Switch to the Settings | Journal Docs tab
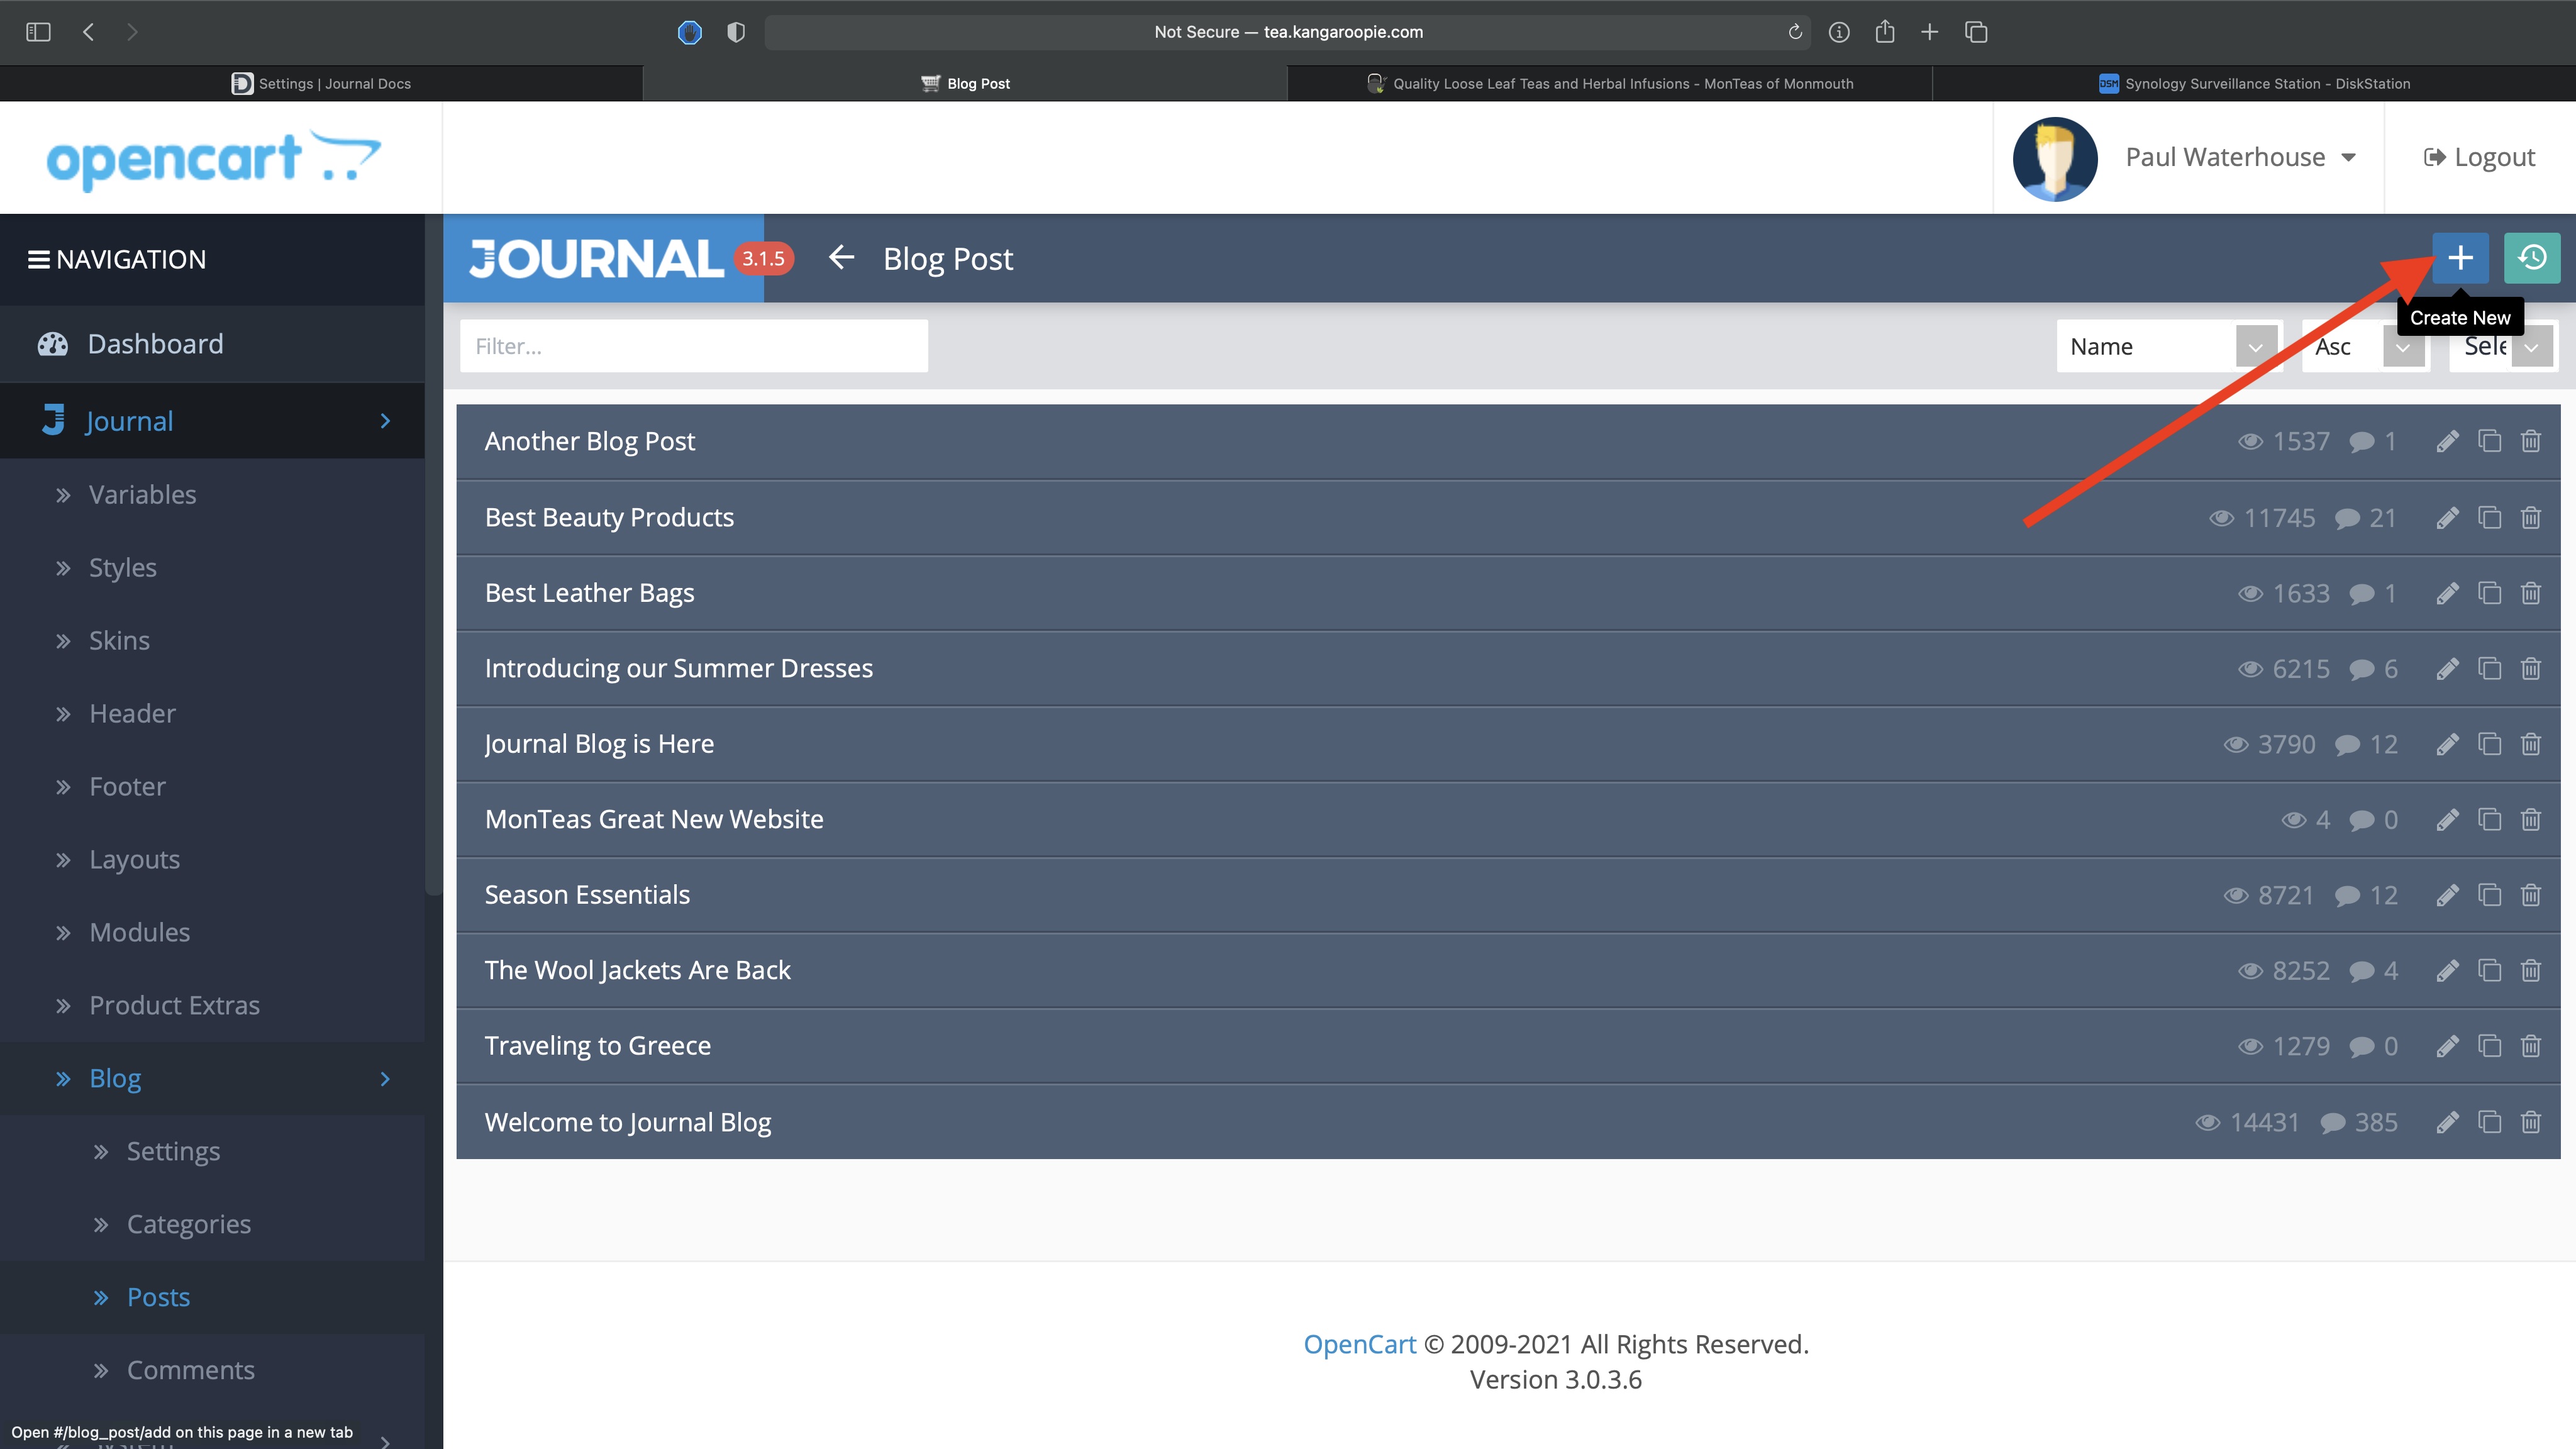Screen dimensions: 2576x1449 click(322, 84)
